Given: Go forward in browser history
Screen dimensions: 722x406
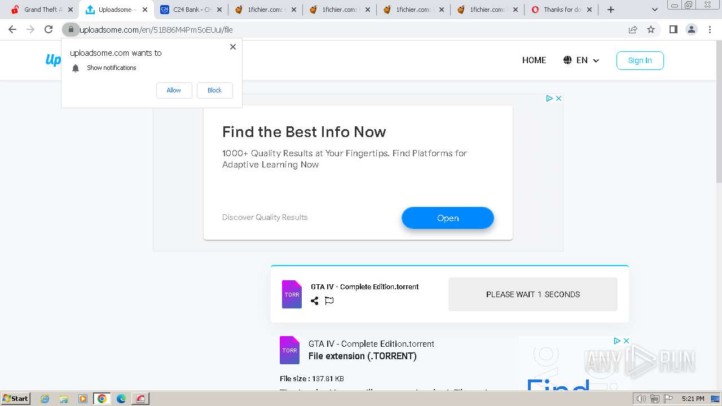Looking at the screenshot, I should click(x=30, y=29).
